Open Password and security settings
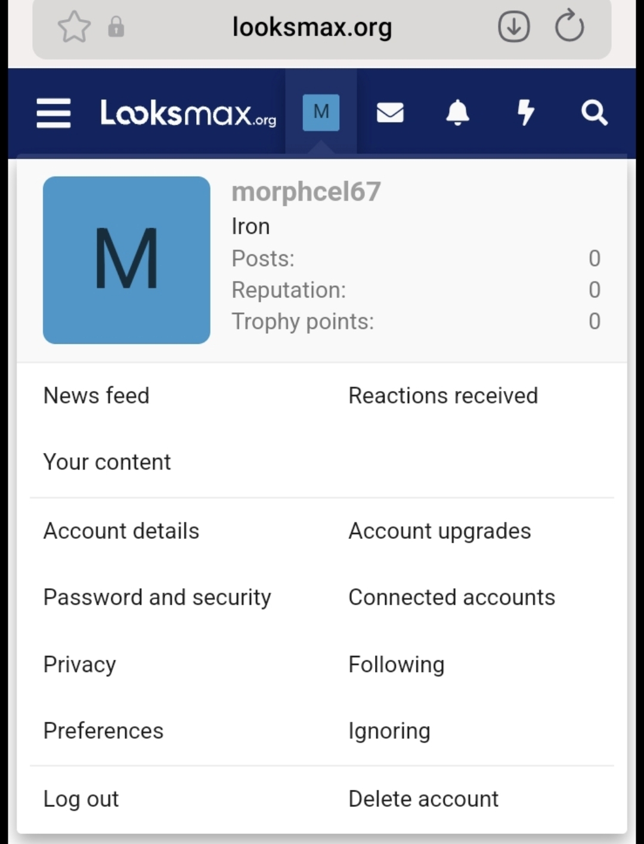Viewport: 644px width, 844px height. 157,597
